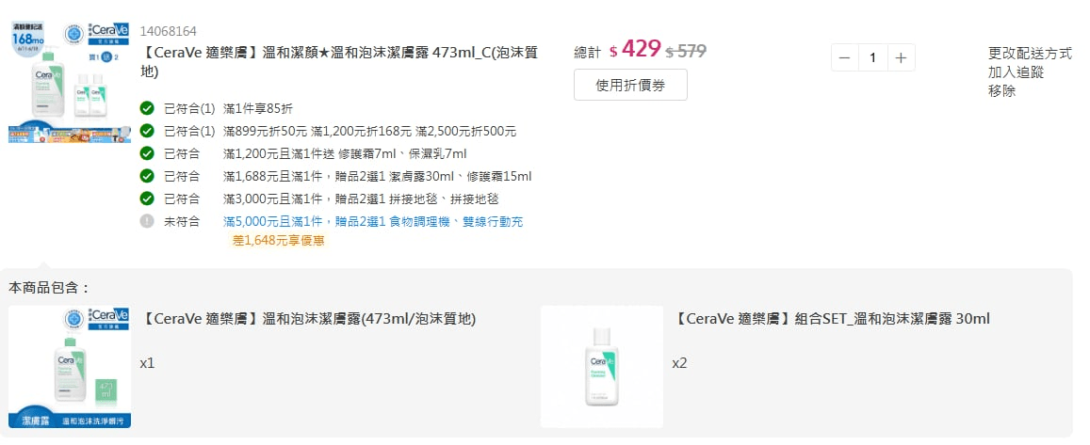This screenshot has height=445, width=1090.
Task: Click green check icon beside 滿1件享85折
Action: click(147, 108)
